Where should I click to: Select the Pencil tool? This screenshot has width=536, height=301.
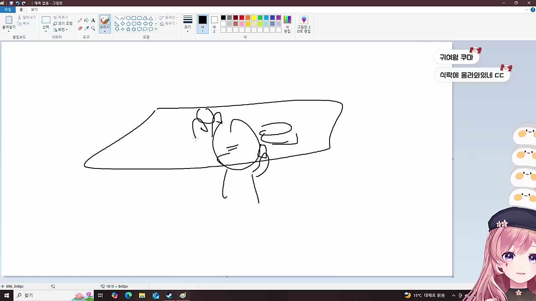(80, 20)
